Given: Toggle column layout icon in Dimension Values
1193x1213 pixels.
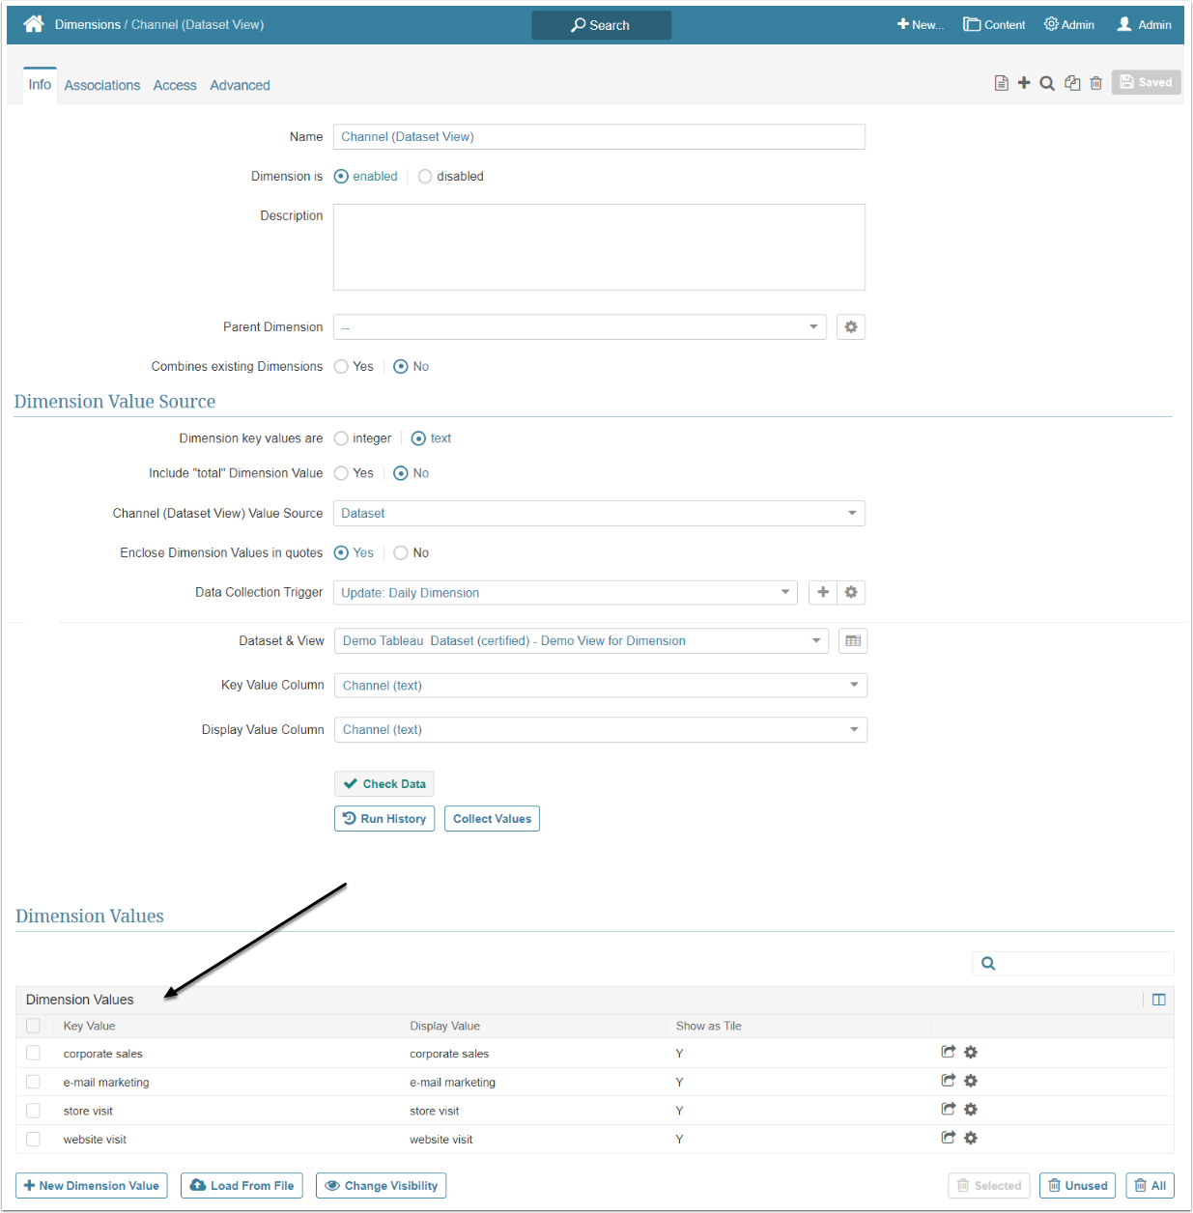Looking at the screenshot, I should click(x=1159, y=1000).
